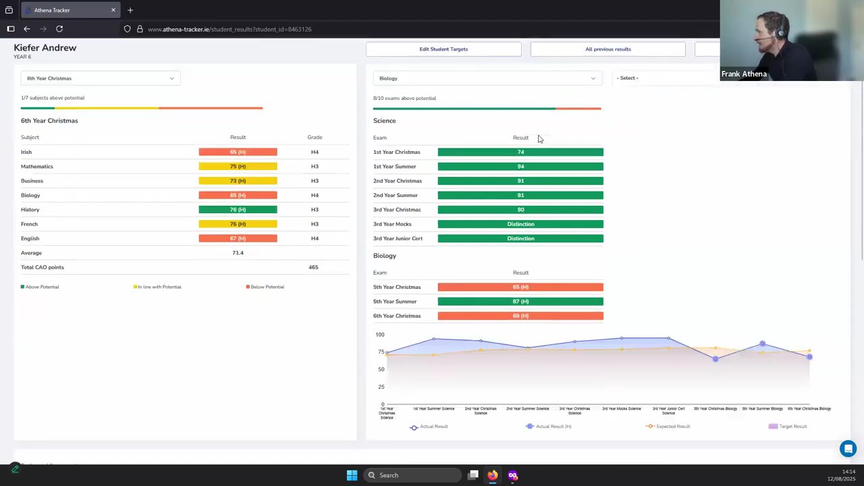
Task: Click the Mathematics 75 (H) result bar
Action: pyautogui.click(x=238, y=166)
